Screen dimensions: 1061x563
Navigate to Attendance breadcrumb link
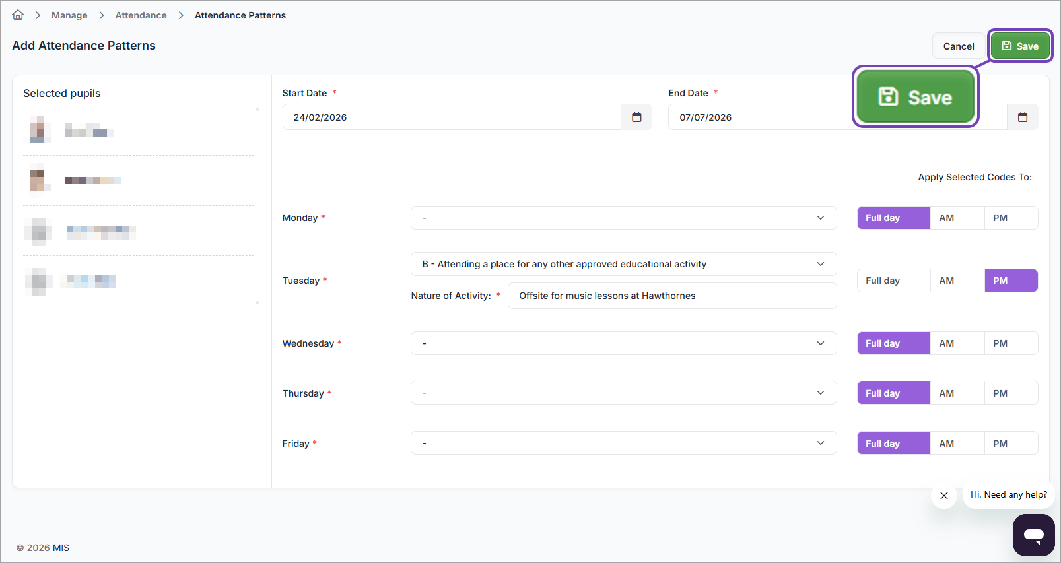coord(141,15)
